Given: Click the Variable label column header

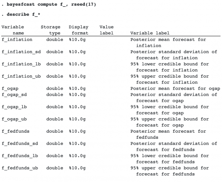Looking at the screenshot, I should point(150,33).
